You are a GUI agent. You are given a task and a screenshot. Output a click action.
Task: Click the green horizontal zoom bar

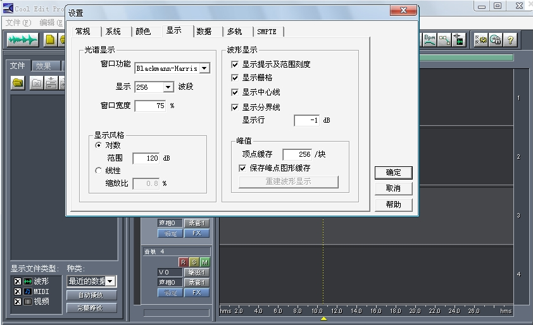(466, 58)
